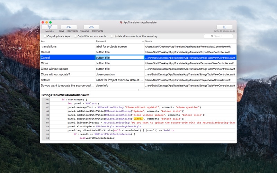This screenshot has height=173, width=277.
Task: Click the magnifier icon in Search field
Action: [x=212, y=36]
